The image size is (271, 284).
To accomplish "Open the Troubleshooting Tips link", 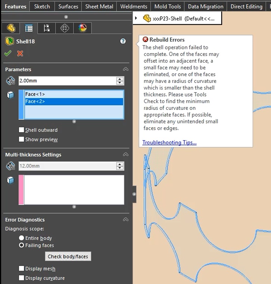I will [169, 143].
